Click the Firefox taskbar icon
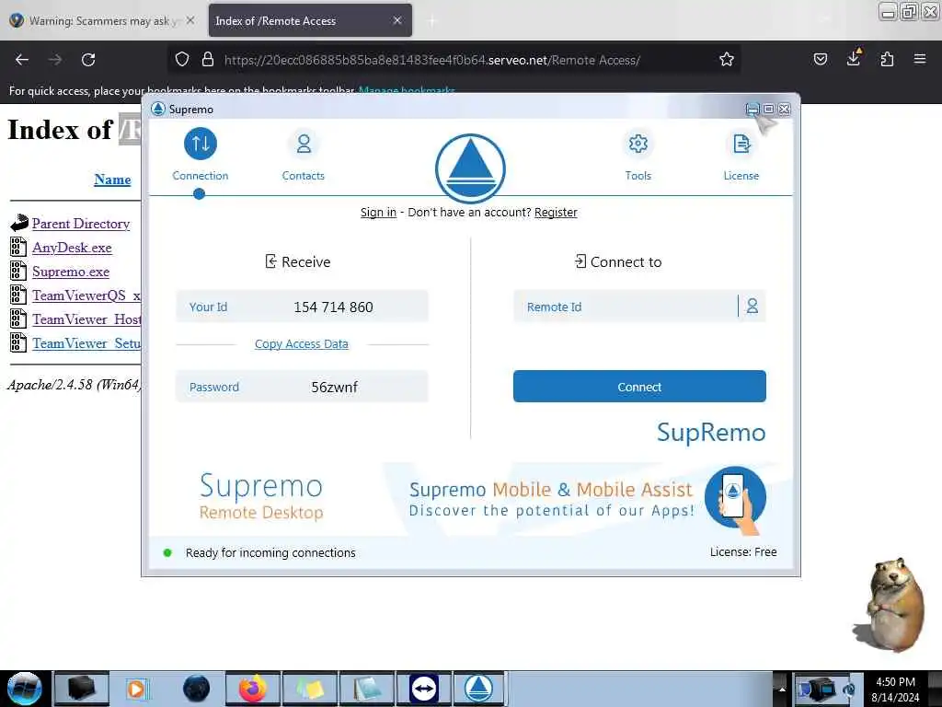Screen dimensions: 942x707 253,689
